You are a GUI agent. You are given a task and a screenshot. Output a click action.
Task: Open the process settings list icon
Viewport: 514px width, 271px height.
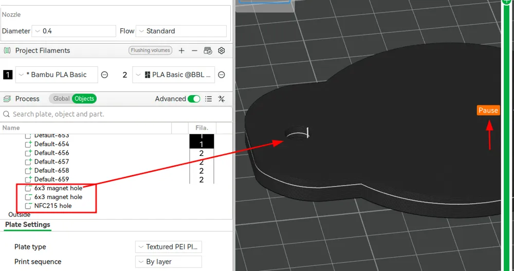(209, 99)
